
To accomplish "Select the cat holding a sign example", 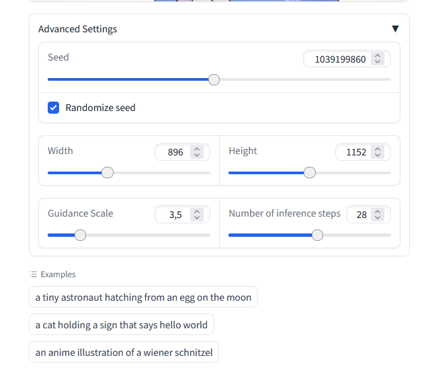I will pyautogui.click(x=121, y=325).
